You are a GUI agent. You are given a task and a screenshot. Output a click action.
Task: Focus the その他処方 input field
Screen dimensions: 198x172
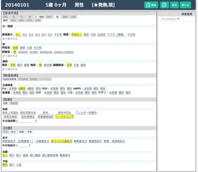(23, 145)
